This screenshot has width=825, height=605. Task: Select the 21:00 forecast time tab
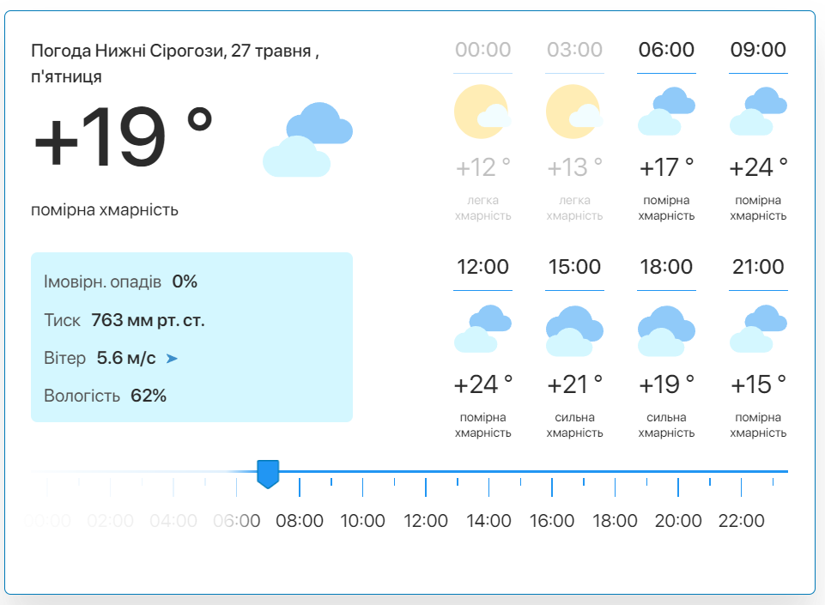758,267
